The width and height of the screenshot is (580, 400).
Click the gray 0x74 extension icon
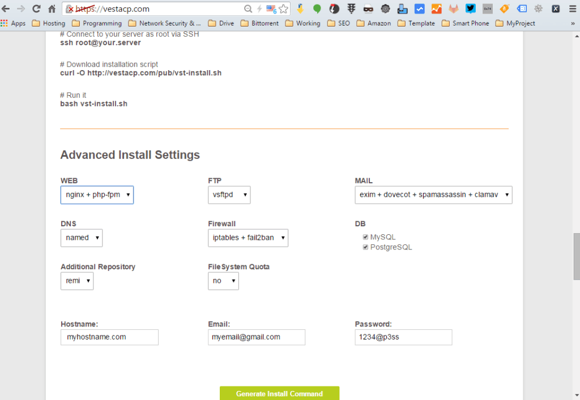(488, 8)
